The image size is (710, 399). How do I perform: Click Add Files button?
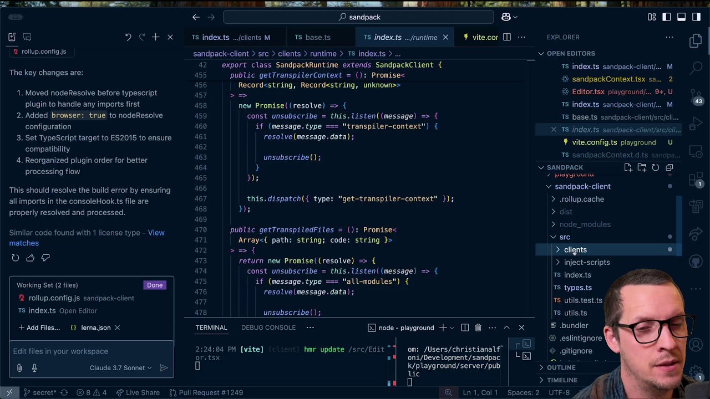click(x=39, y=328)
